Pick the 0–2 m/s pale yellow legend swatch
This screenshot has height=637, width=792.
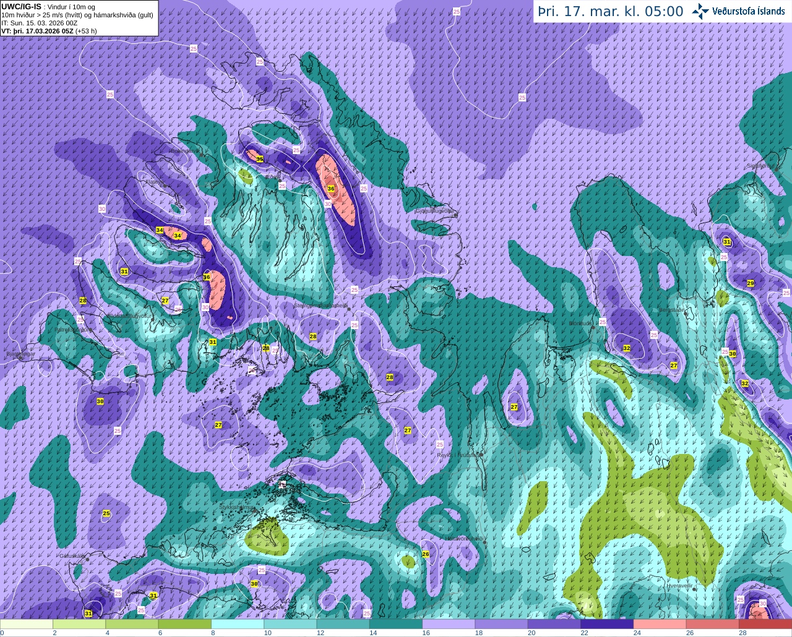pos(27,624)
